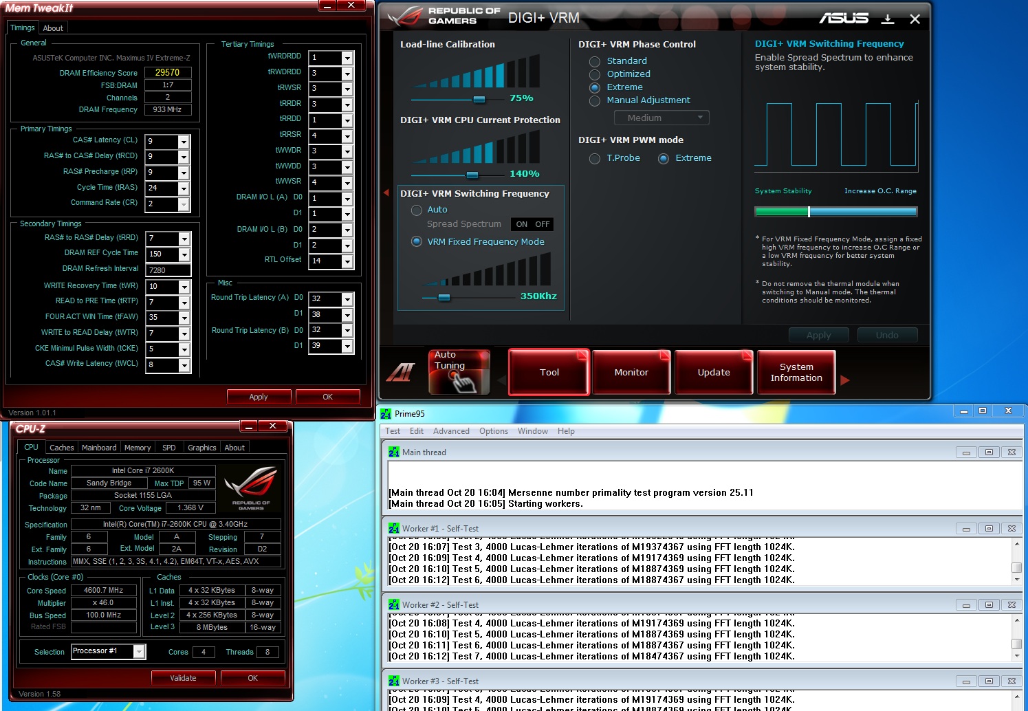Open Prime95 Options menu

(494, 431)
